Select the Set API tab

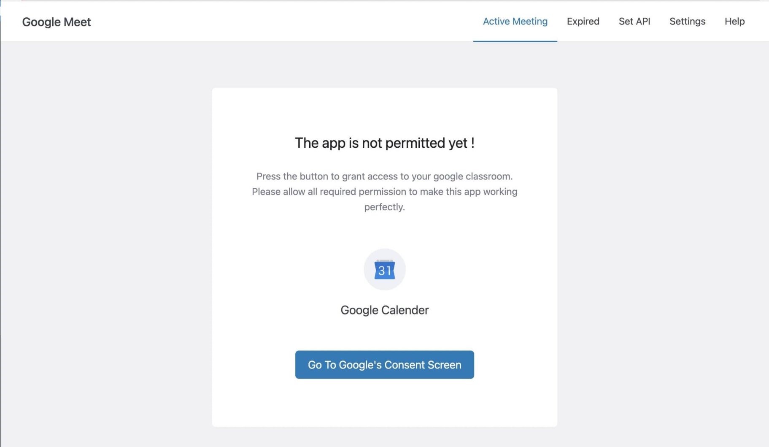tap(634, 21)
